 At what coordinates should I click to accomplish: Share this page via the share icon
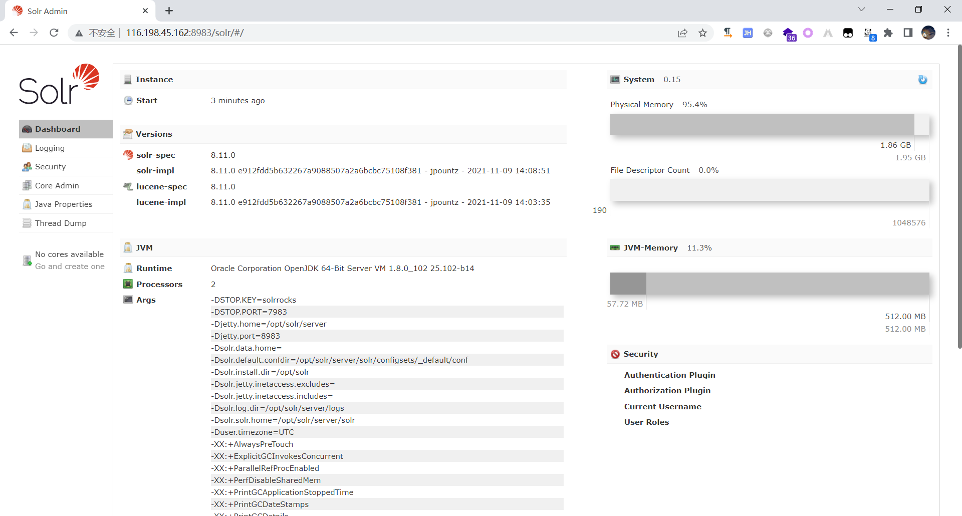[x=682, y=33]
